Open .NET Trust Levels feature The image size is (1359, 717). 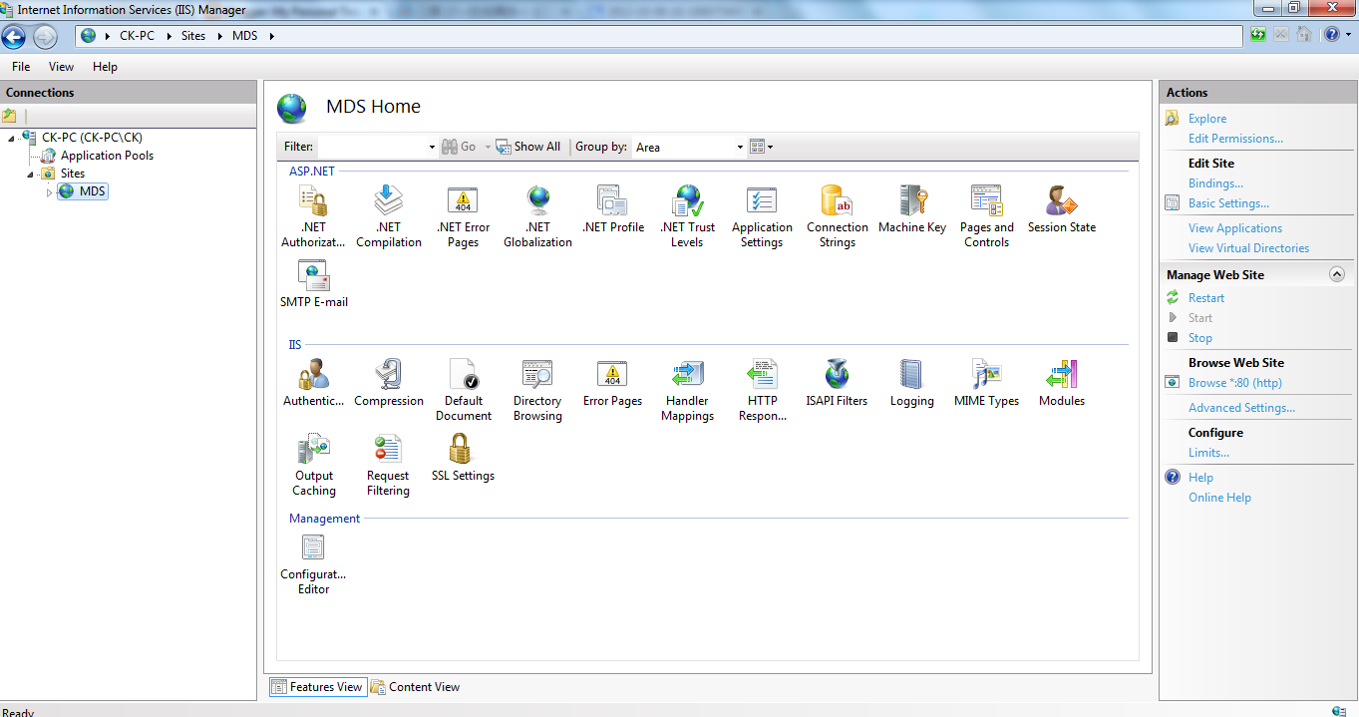(x=688, y=216)
